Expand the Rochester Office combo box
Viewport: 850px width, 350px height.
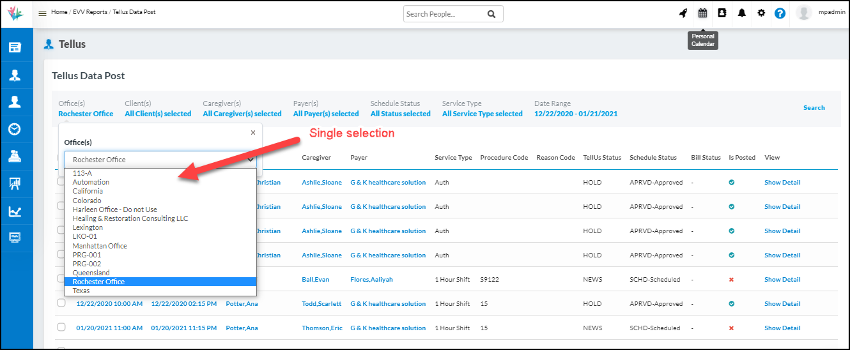[160, 160]
